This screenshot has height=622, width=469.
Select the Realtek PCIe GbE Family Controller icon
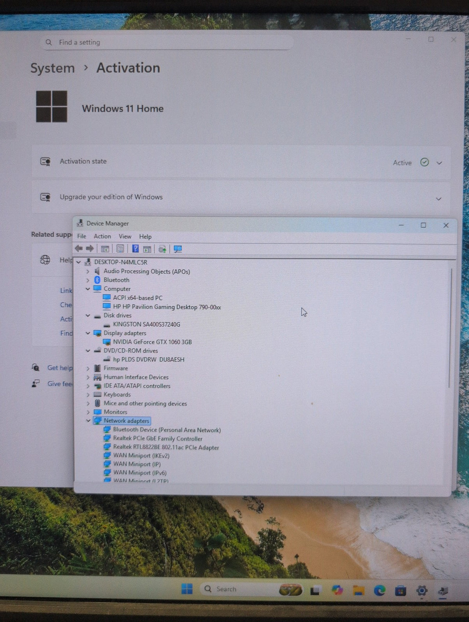tap(107, 438)
